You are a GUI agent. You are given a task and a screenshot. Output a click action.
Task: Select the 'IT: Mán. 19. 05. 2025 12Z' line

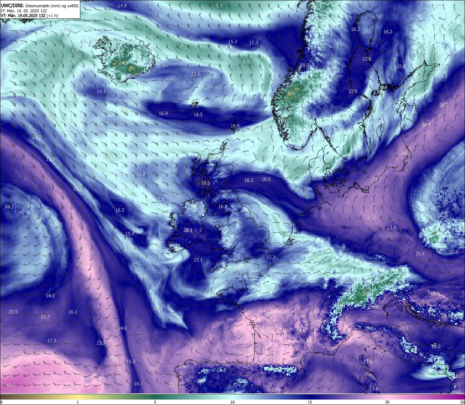point(24,11)
